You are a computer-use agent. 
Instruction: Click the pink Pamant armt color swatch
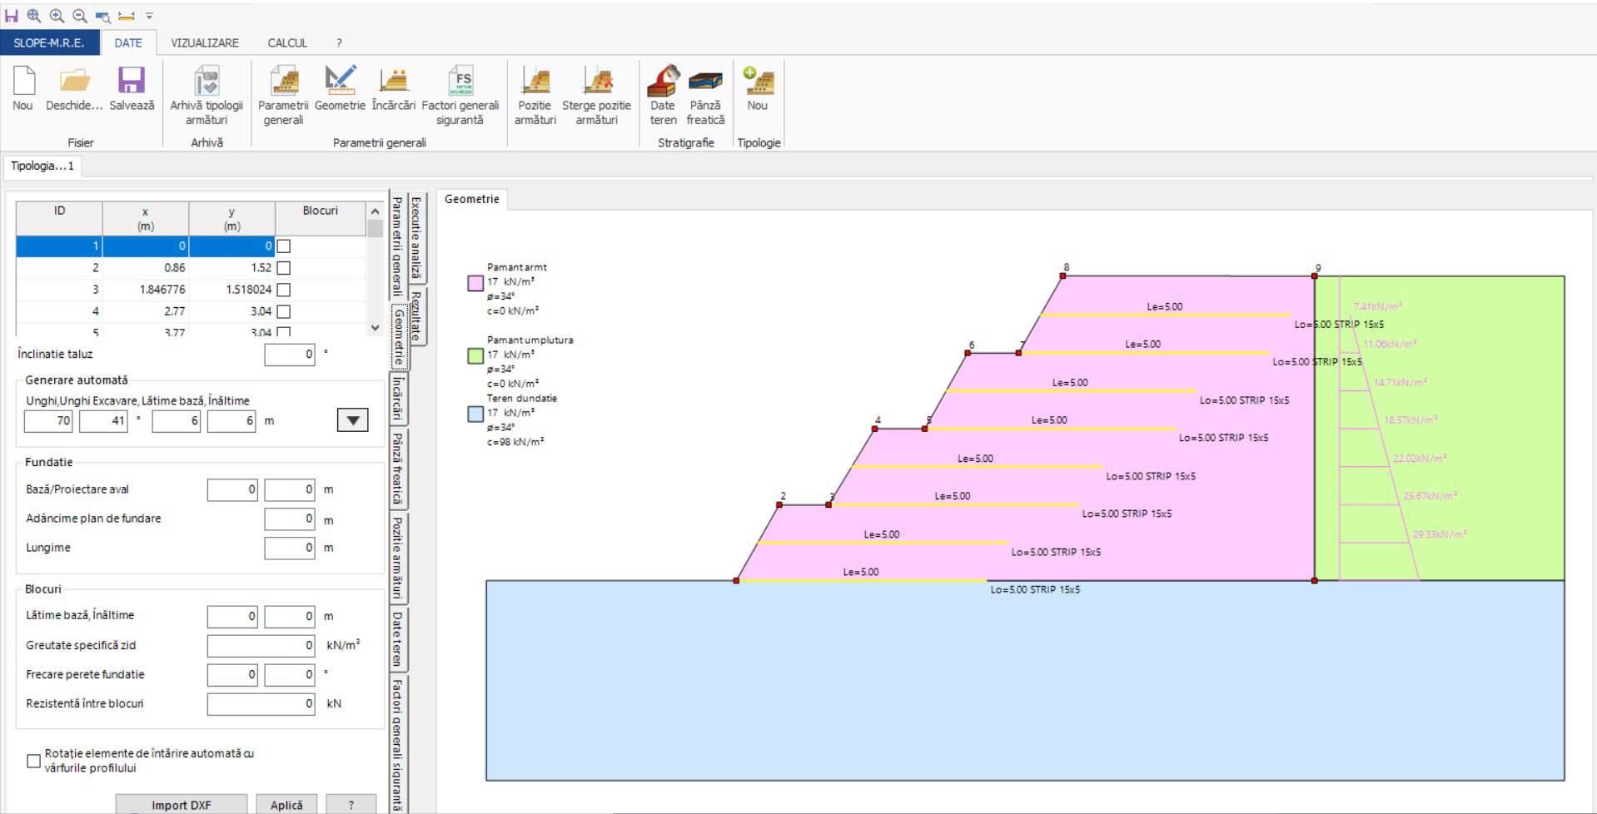475,283
